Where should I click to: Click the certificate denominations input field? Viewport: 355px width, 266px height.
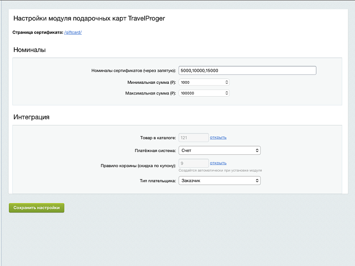coord(247,70)
